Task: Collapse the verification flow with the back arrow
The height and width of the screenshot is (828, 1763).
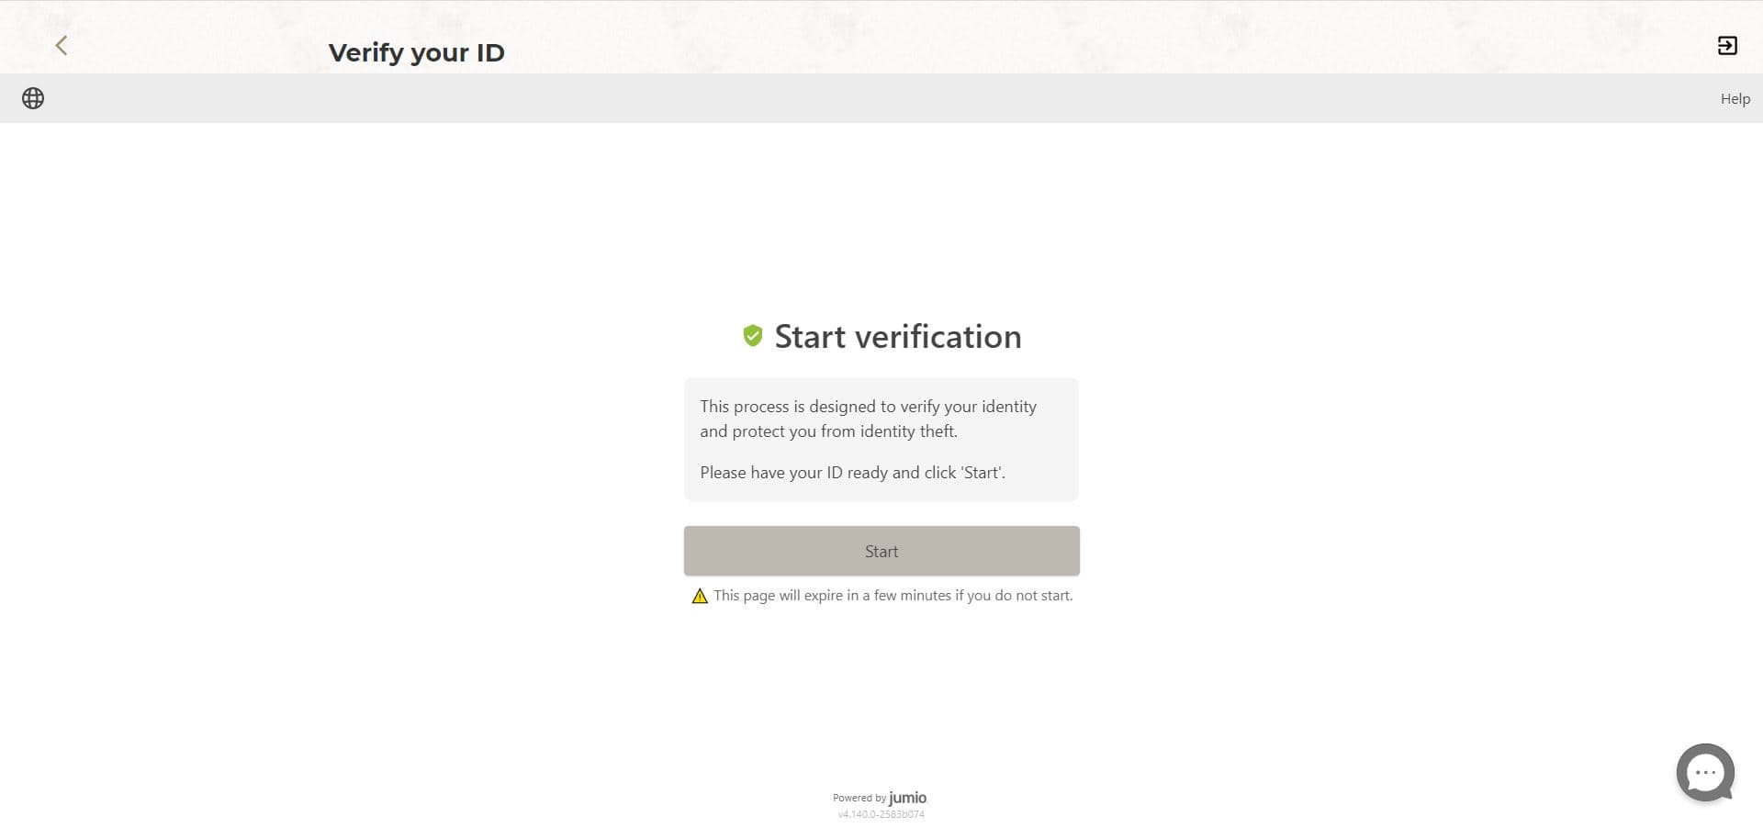Action: click(x=61, y=45)
